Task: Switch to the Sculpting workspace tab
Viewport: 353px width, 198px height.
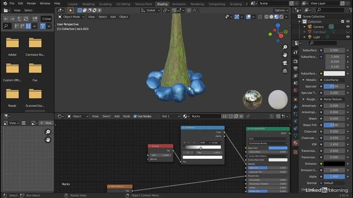Action: [105, 4]
